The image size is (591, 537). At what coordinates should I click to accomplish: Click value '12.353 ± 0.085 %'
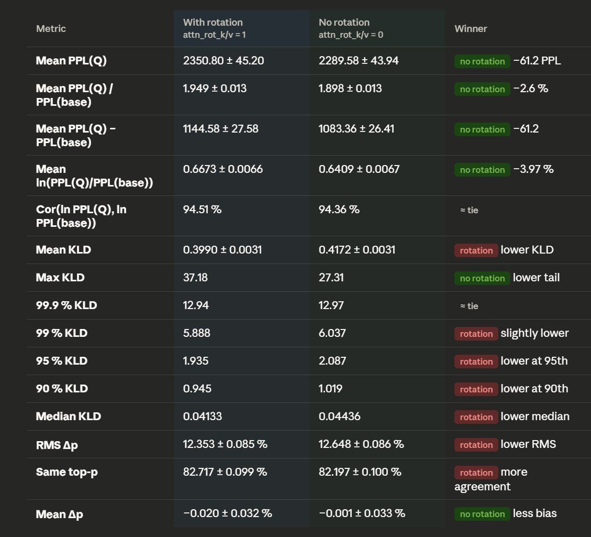pos(226,444)
